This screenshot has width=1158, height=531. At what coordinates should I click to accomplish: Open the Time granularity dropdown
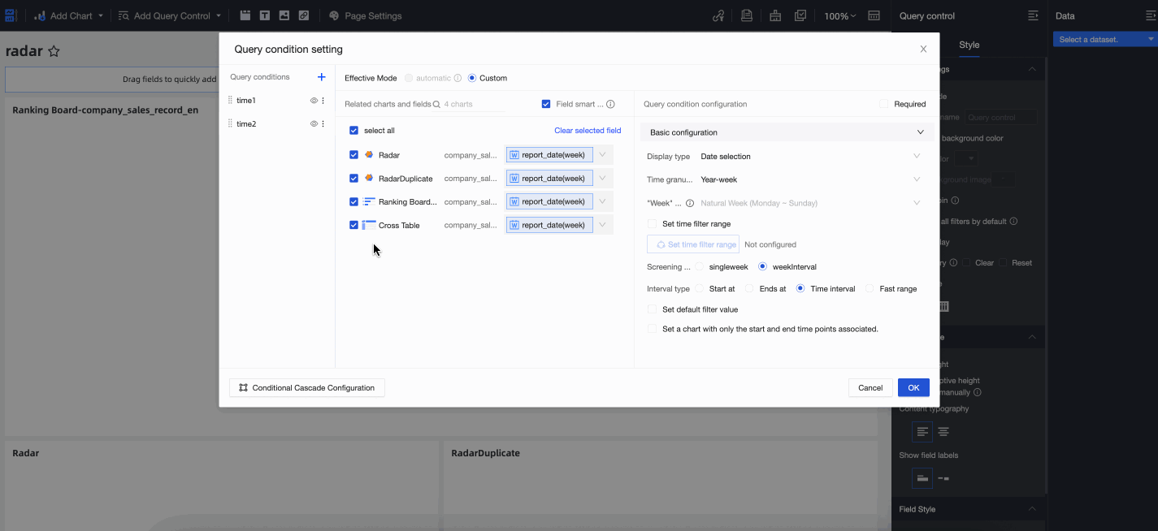[x=811, y=179]
